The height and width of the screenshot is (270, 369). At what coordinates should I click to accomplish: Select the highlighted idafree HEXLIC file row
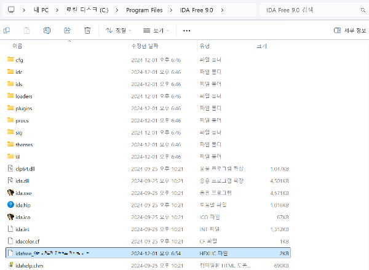coord(148,253)
